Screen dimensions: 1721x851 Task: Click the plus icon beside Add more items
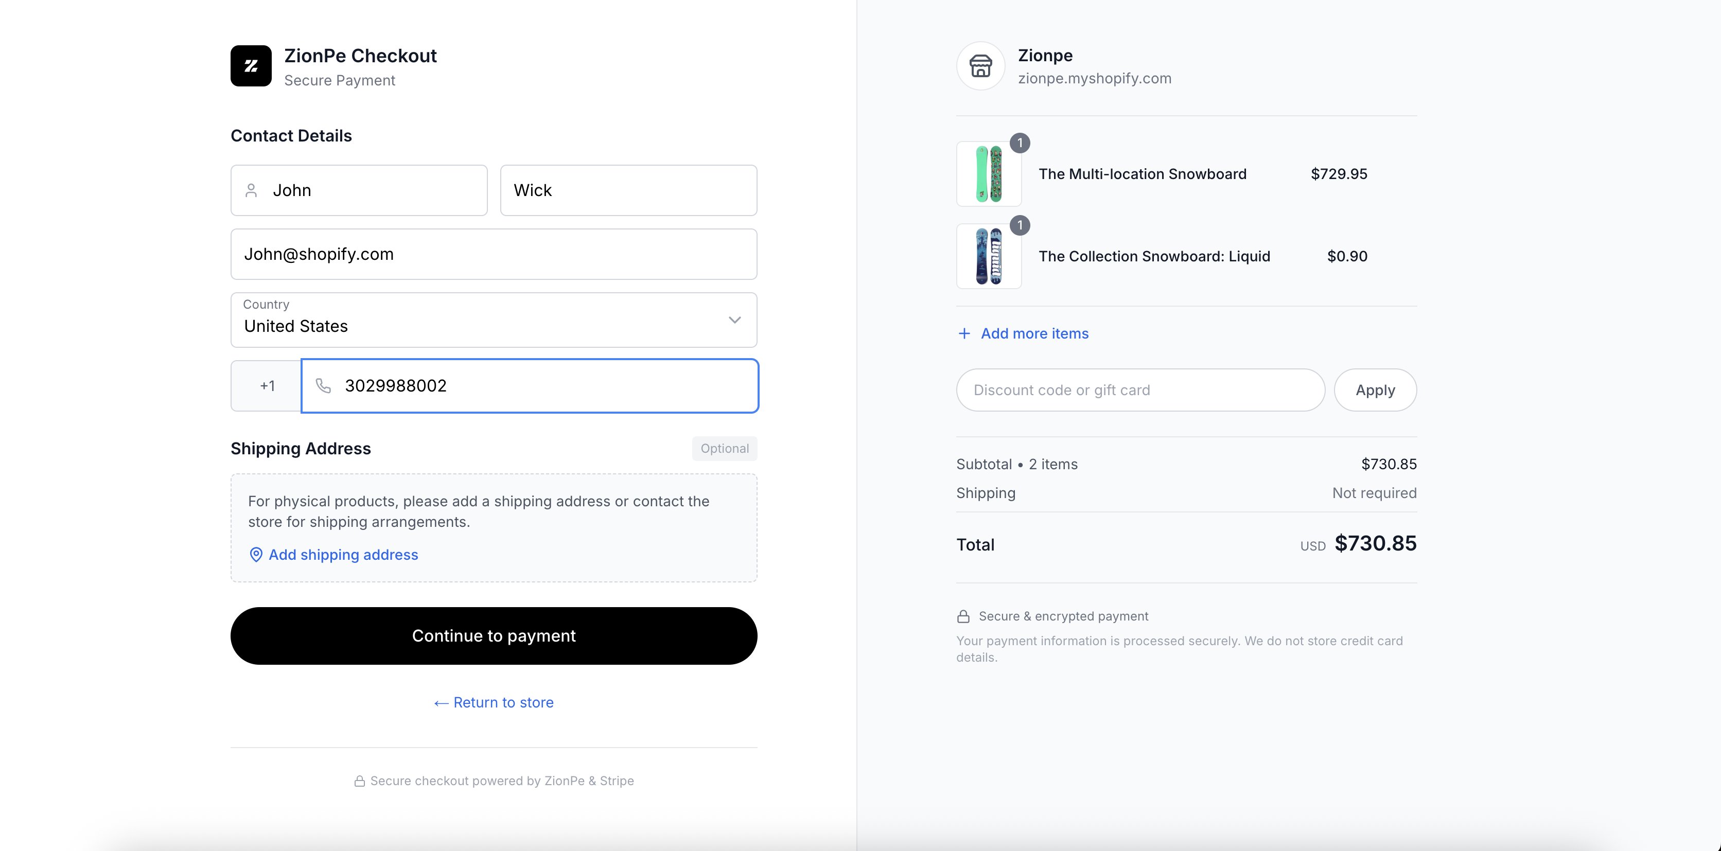pos(964,333)
